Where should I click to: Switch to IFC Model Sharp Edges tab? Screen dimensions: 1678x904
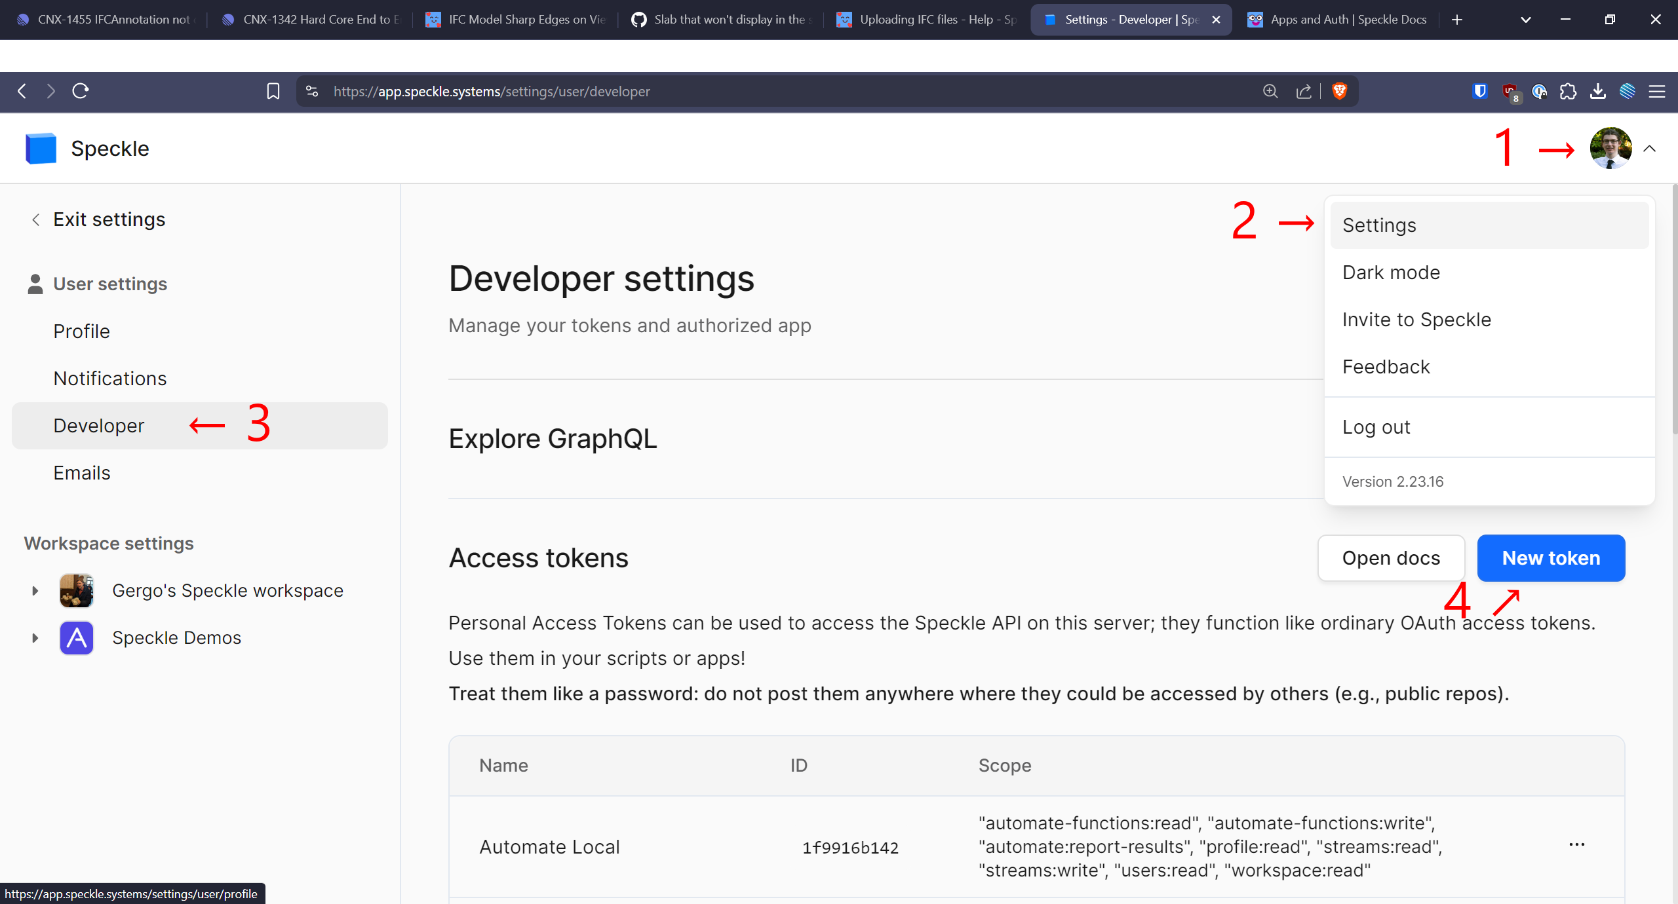point(517,20)
